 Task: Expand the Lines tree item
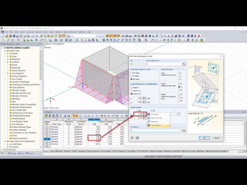pyautogui.click(x=7, y=56)
